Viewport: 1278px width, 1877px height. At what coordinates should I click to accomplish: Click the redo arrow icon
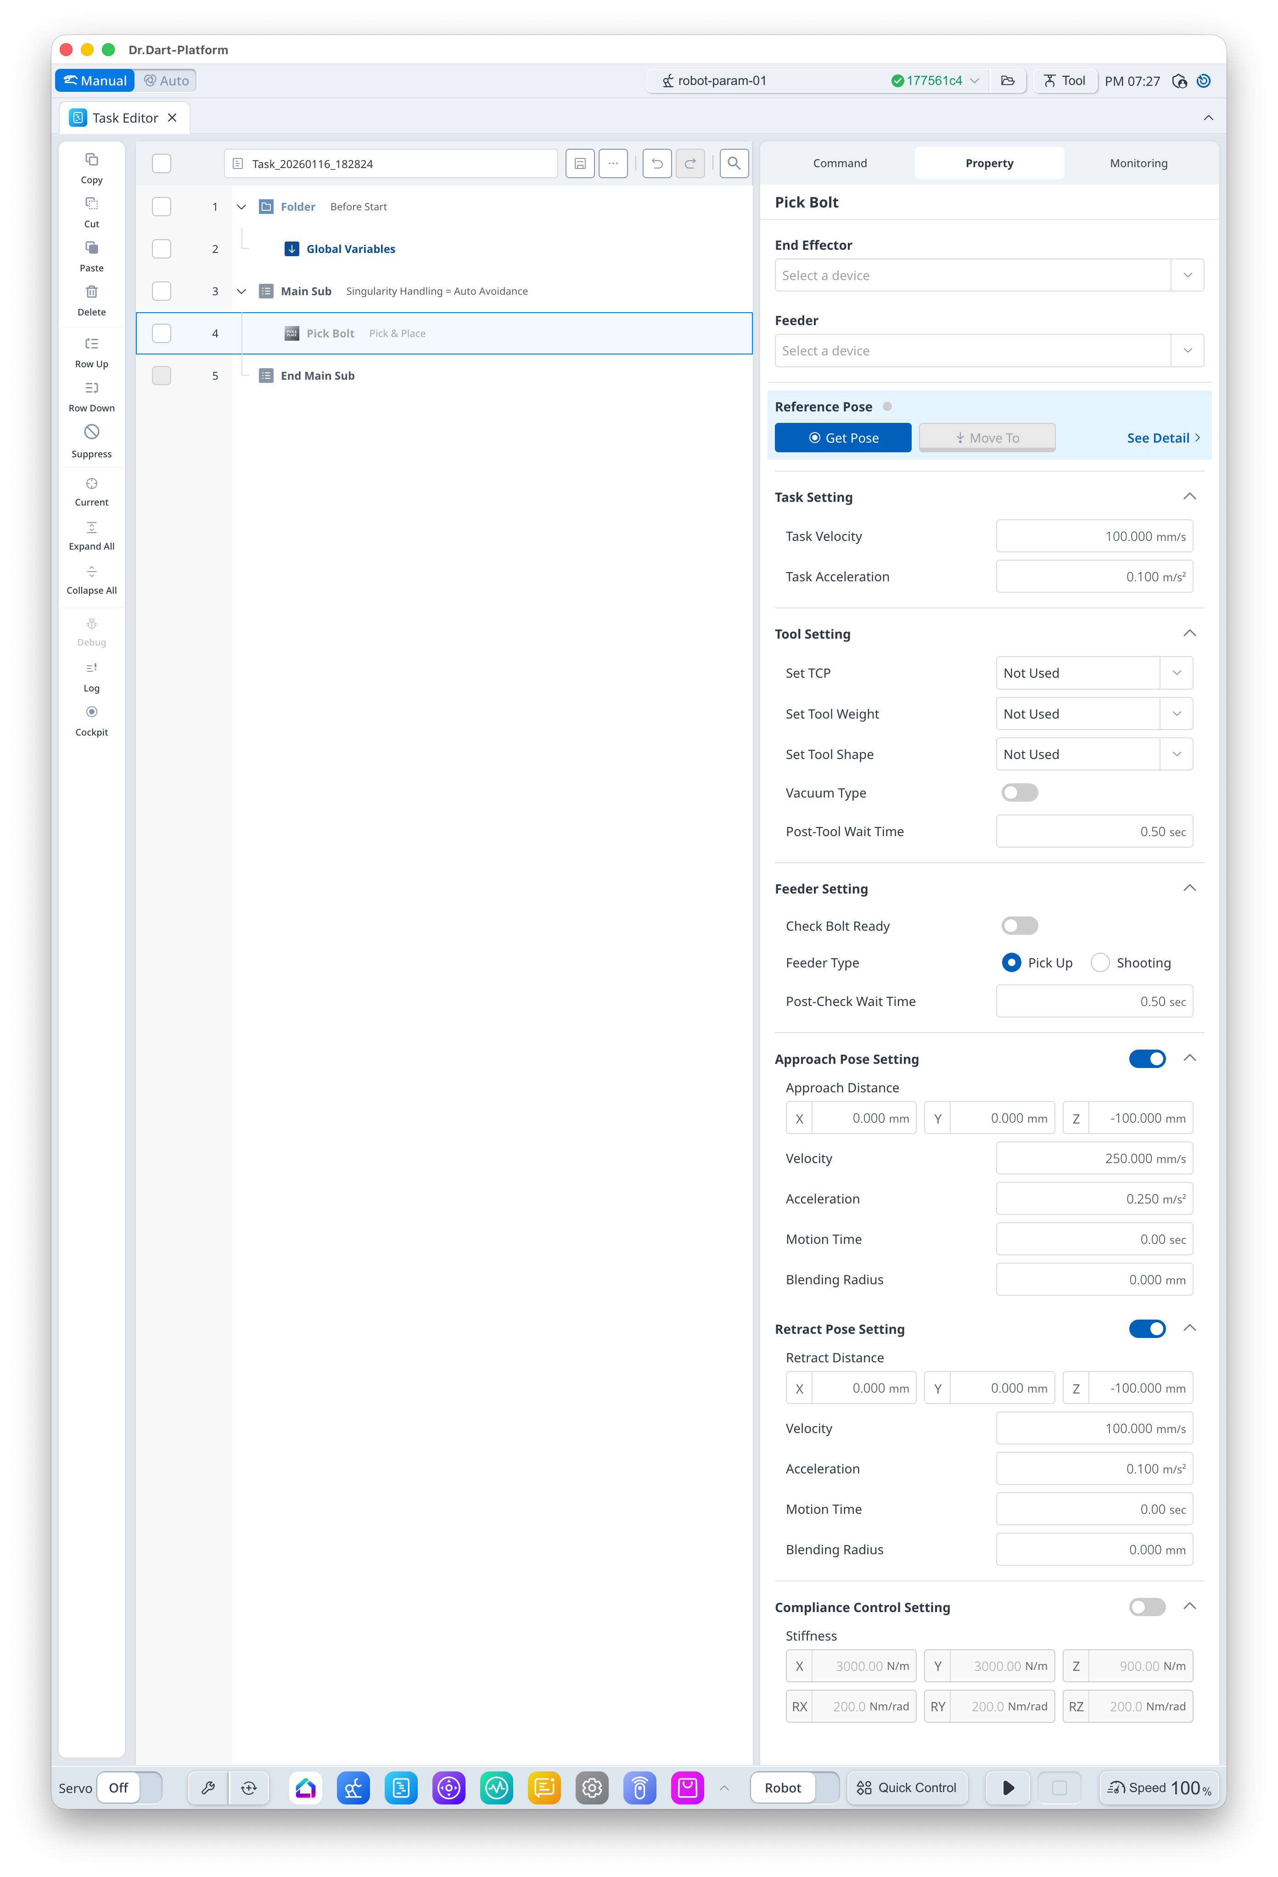[690, 163]
